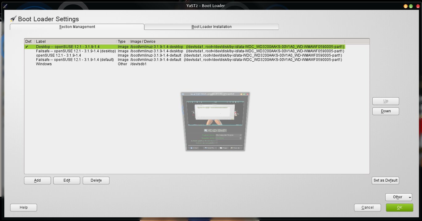Click the KSnapshot thumbnail preview
Image resolution: width=422 pixels, height=221 pixels.
pyautogui.click(x=215, y=122)
